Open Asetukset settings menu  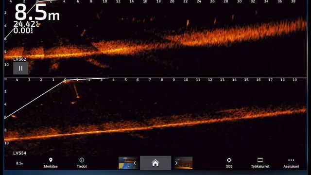click(x=291, y=163)
